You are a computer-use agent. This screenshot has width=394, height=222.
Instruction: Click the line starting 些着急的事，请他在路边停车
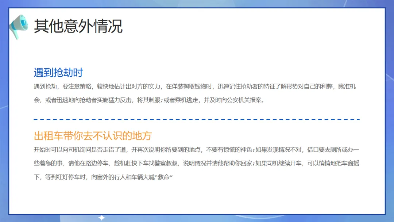[197, 164]
